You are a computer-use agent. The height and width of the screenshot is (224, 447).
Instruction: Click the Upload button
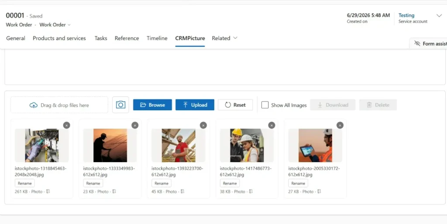click(x=195, y=105)
